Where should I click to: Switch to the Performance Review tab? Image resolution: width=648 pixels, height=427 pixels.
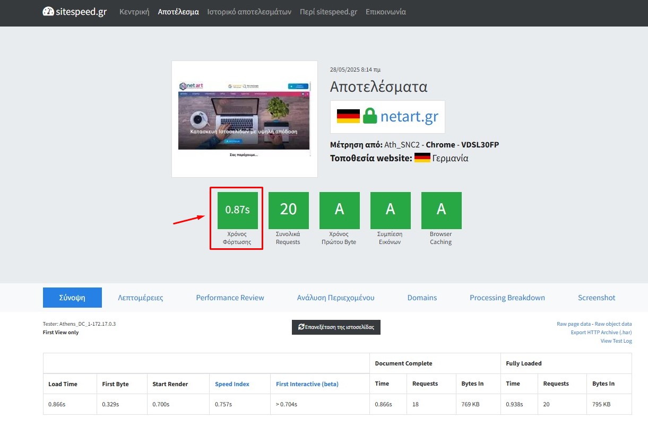[x=230, y=298]
